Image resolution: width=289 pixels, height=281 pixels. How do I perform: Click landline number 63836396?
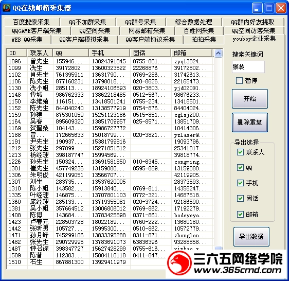(x=145, y=242)
